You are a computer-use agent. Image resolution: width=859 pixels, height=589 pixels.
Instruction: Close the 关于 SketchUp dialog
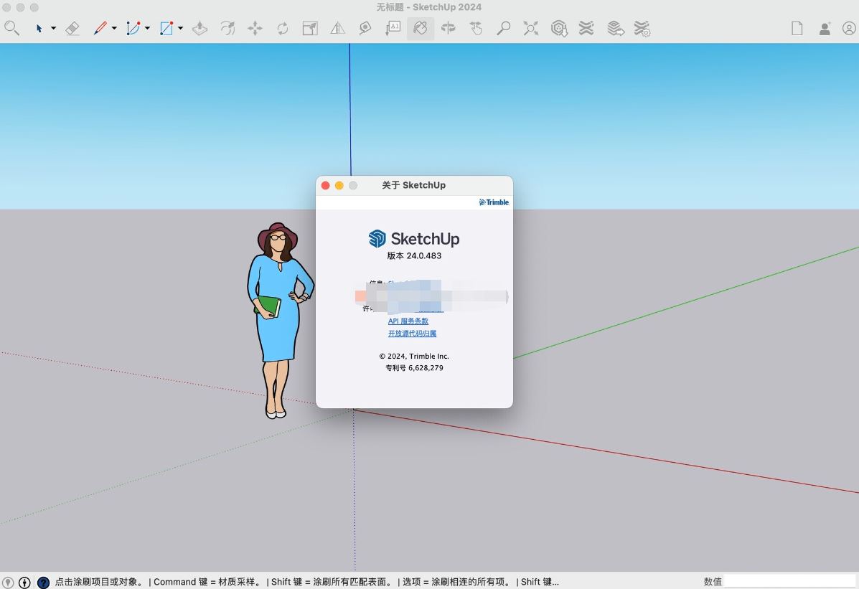(325, 186)
